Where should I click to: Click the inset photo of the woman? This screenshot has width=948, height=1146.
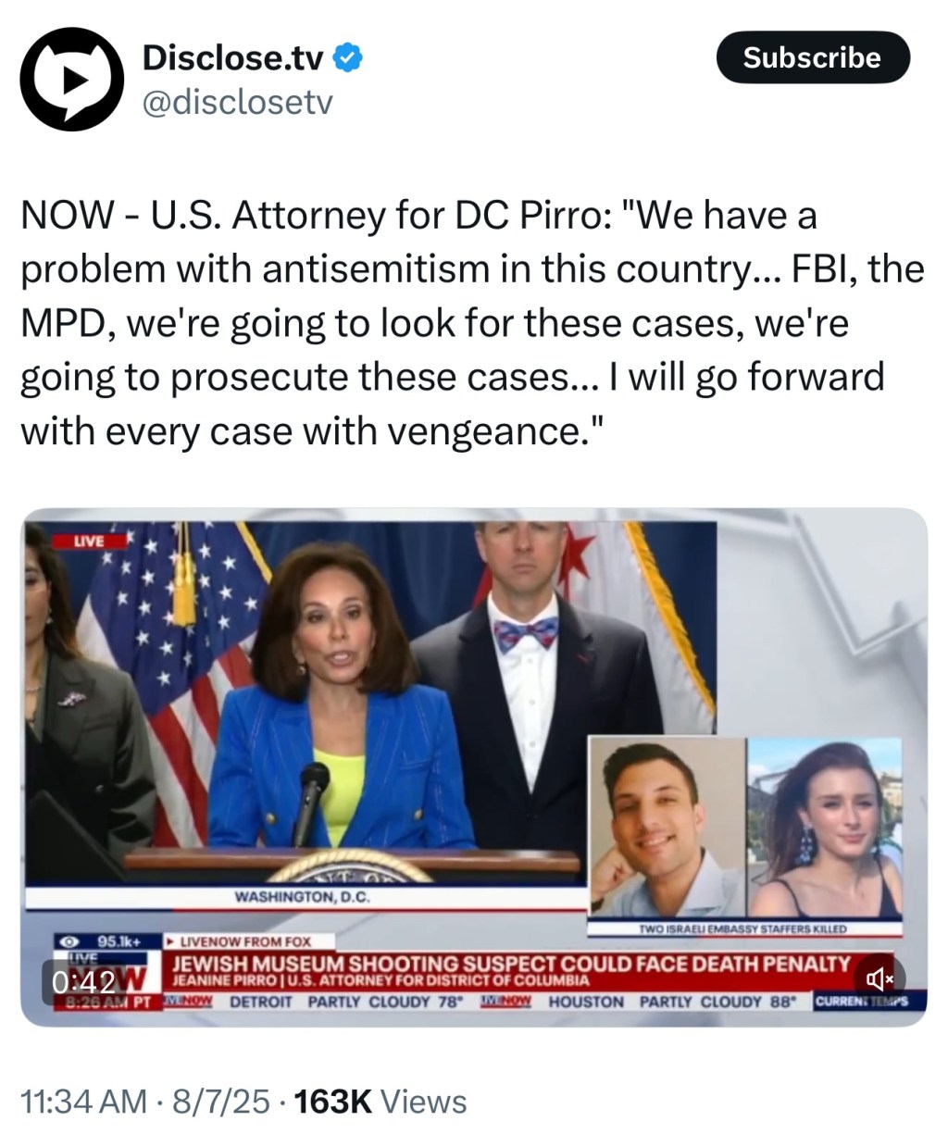pyautogui.click(x=825, y=827)
